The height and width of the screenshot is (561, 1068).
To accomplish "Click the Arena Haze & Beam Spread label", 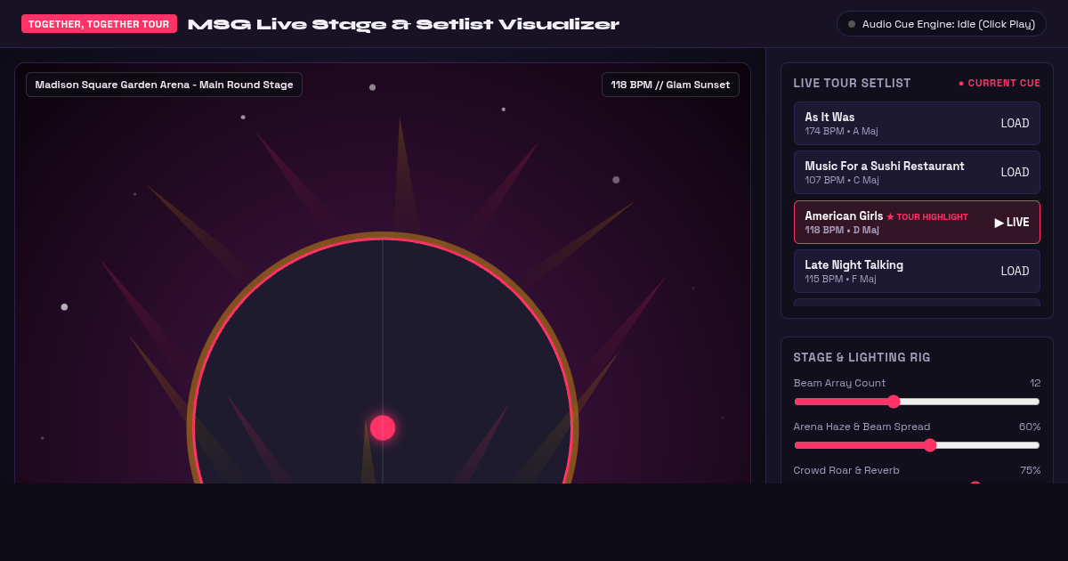I will 862,427.
